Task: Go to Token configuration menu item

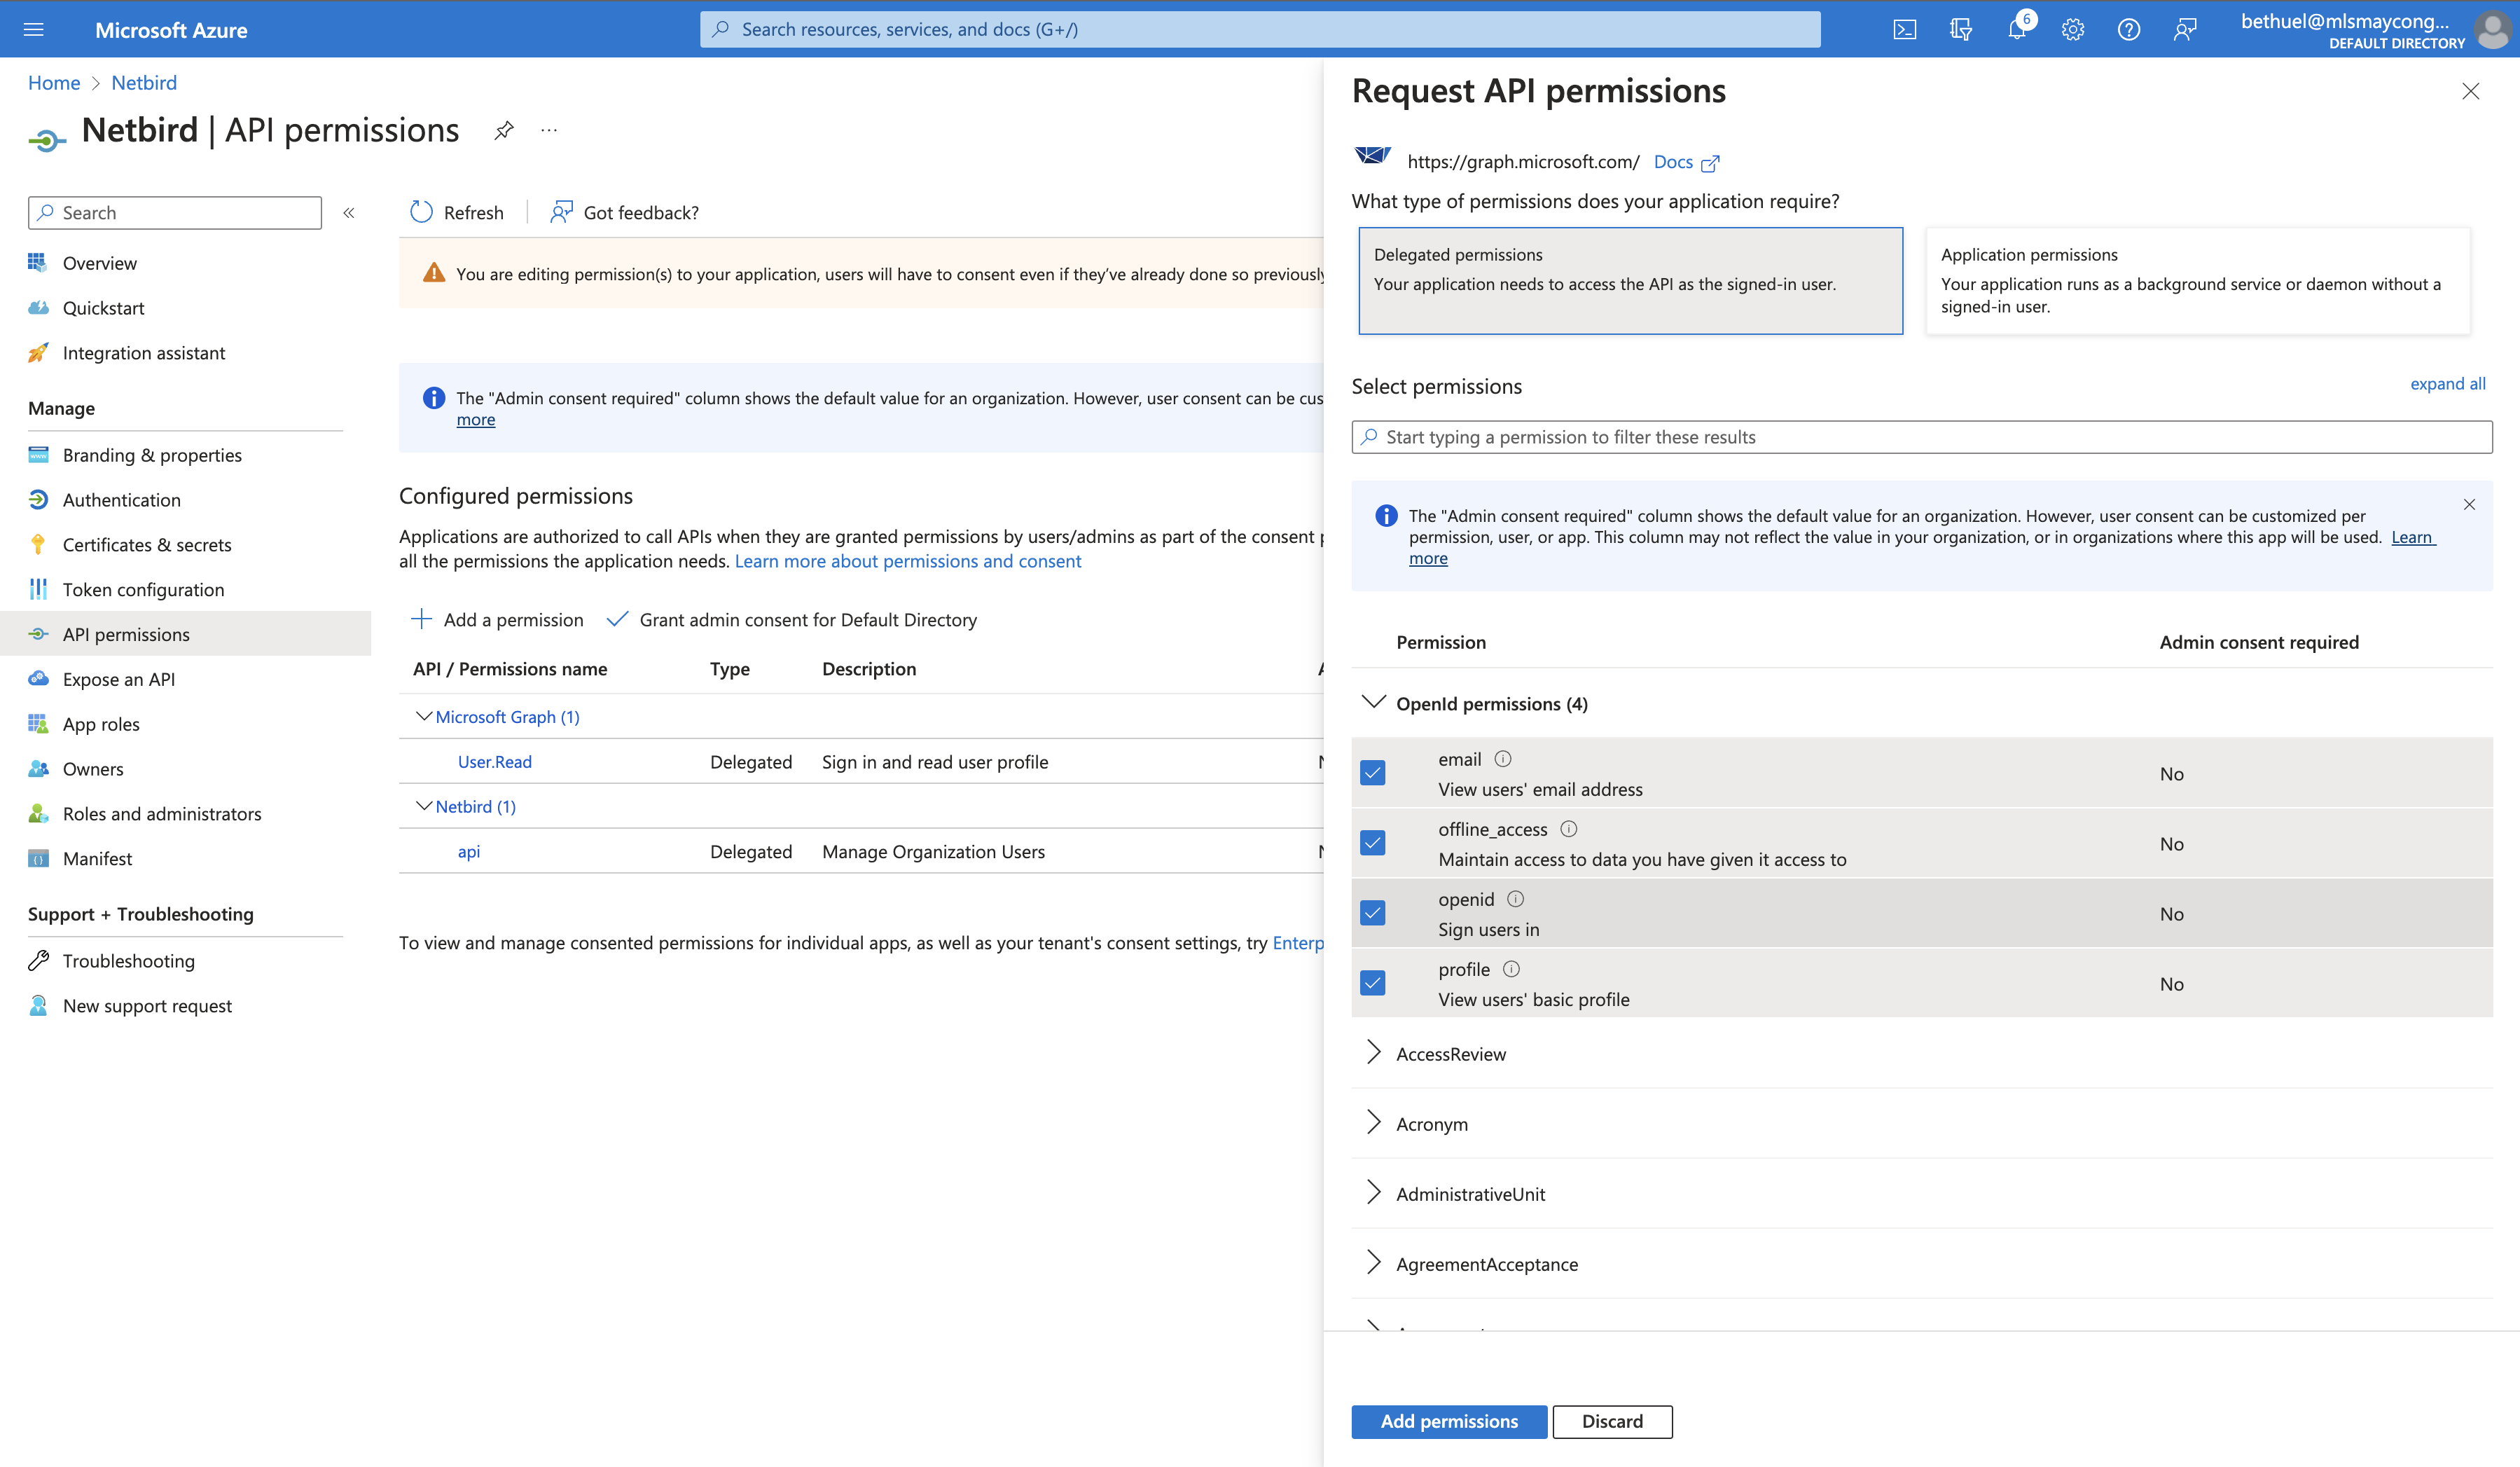Action: click(x=143, y=590)
